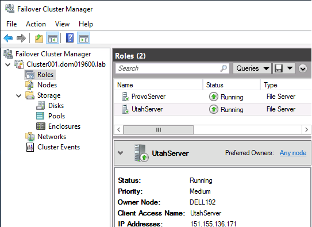
Task: Open the File menu
Action: [11, 24]
